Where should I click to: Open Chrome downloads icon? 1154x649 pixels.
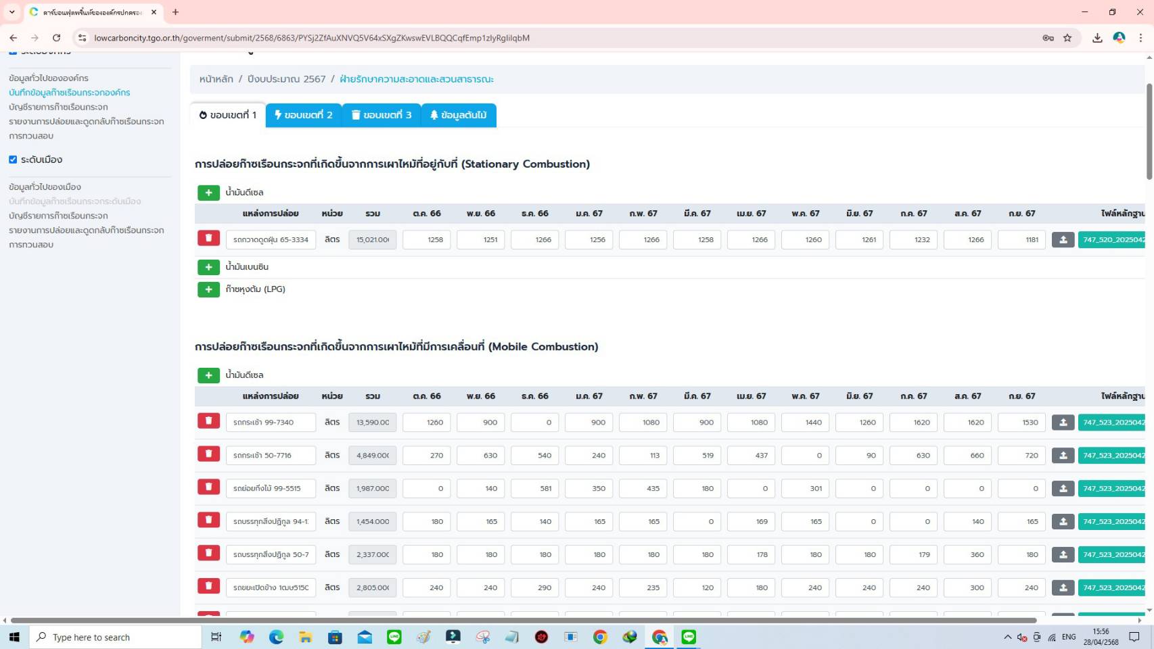pyautogui.click(x=1097, y=38)
